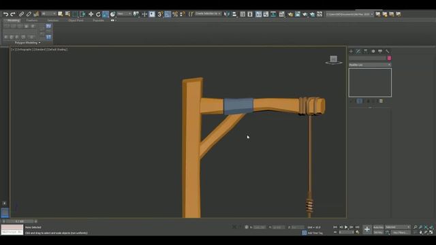The image size is (436, 245).
Task: Toggle Angle Snap
Action: 168,14
